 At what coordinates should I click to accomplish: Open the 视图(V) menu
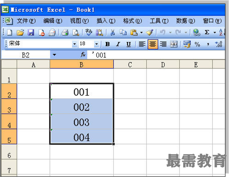[80, 21]
